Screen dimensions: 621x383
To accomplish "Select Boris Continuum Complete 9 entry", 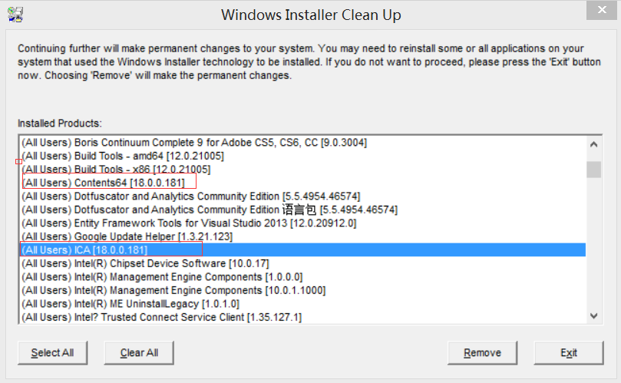I will coord(303,142).
